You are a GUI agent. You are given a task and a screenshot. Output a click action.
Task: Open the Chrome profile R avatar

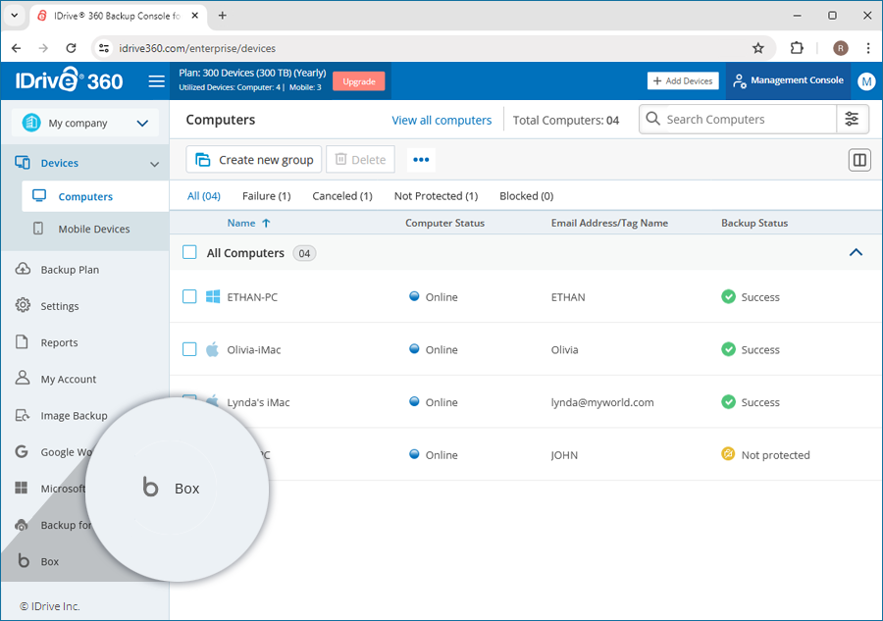click(x=840, y=48)
